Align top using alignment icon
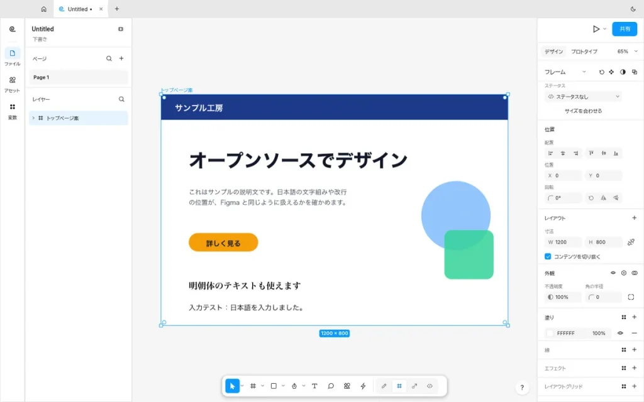Image resolution: width=644 pixels, height=402 pixels. (x=591, y=153)
